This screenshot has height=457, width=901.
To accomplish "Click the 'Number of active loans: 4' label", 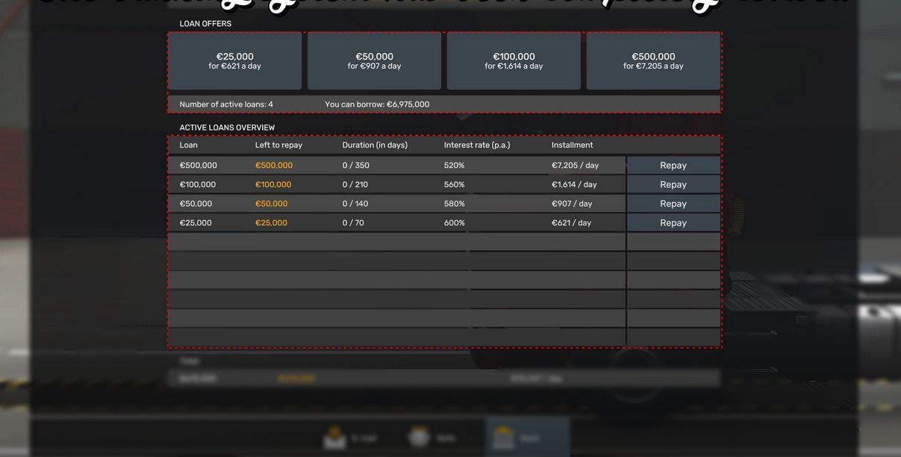I will [x=226, y=104].
